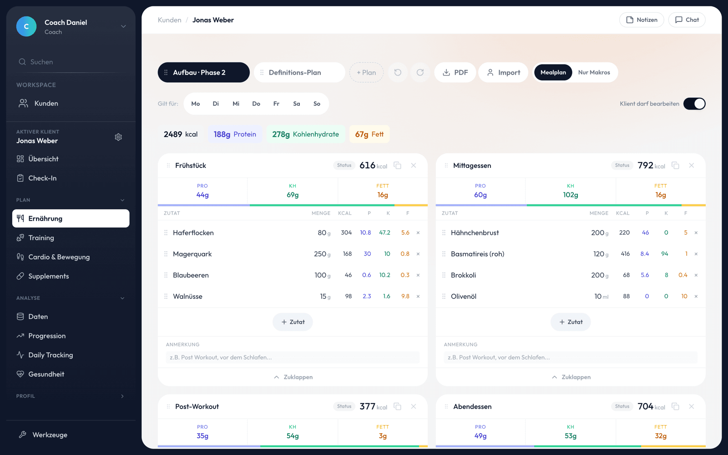Image resolution: width=728 pixels, height=455 pixels.
Task: Remove the Haferflocken ingredient row
Action: (418, 233)
